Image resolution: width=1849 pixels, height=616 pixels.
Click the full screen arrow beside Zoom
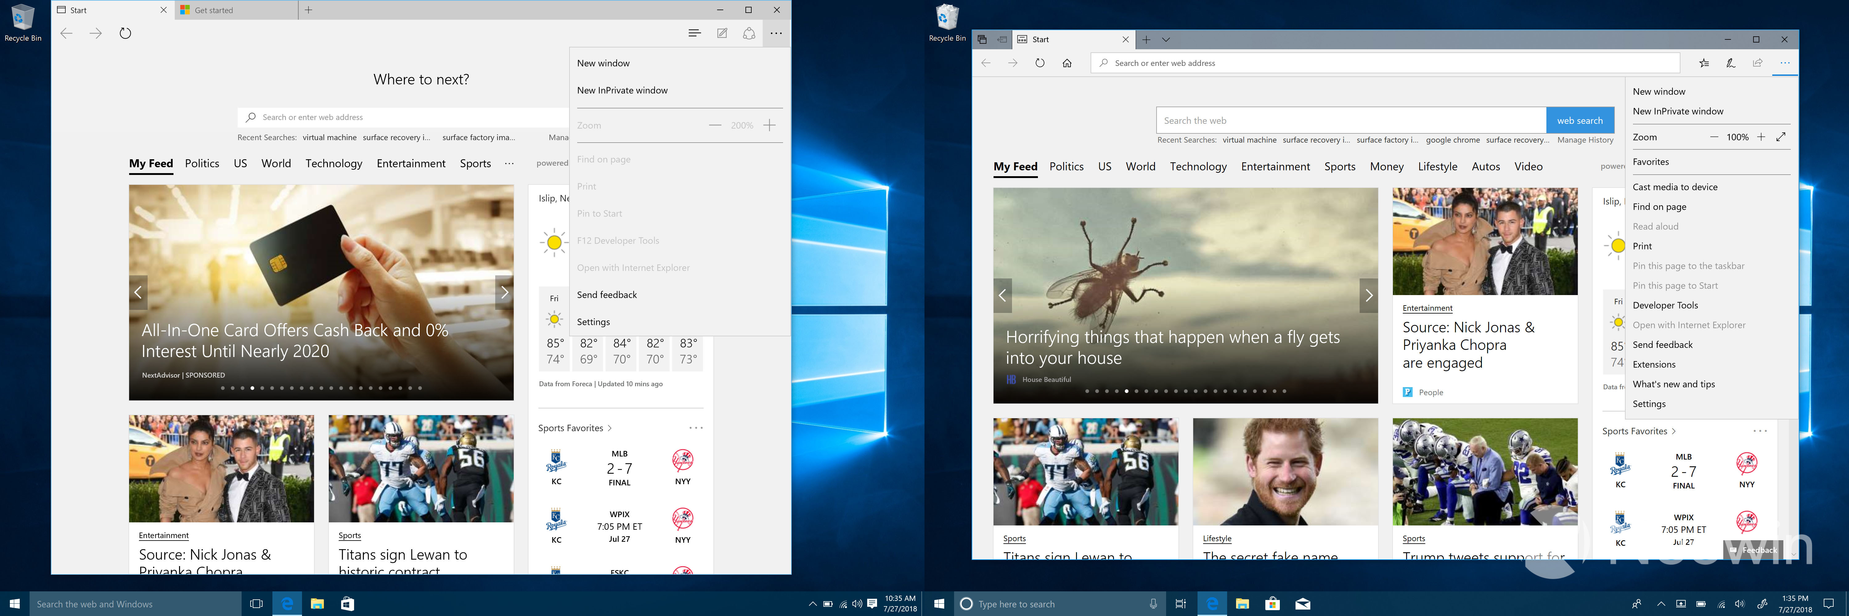[1781, 137]
